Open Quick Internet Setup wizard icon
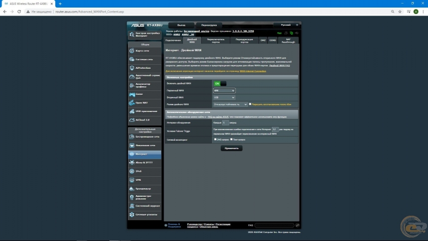 tap(132, 35)
